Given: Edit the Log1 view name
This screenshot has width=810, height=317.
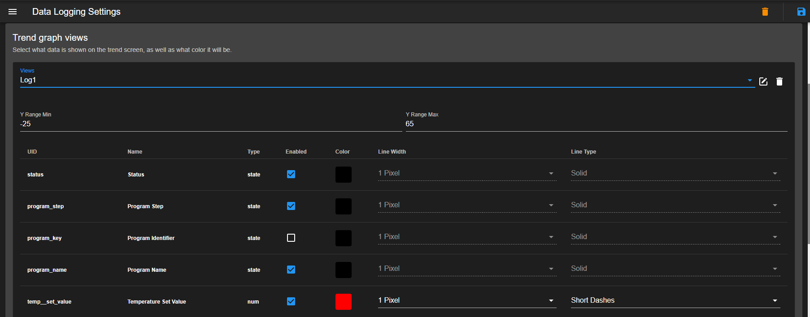Looking at the screenshot, I should [763, 81].
